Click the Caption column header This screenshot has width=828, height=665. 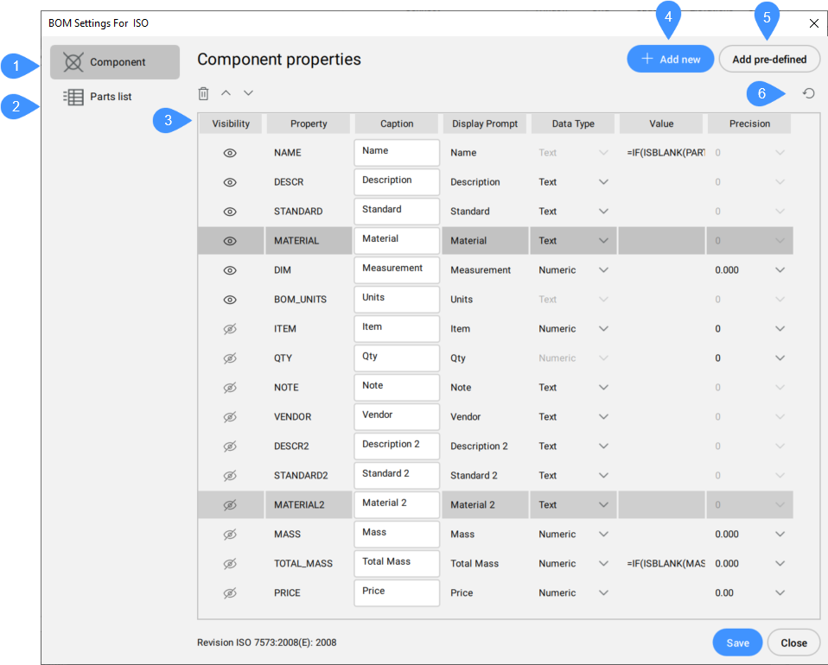397,123
